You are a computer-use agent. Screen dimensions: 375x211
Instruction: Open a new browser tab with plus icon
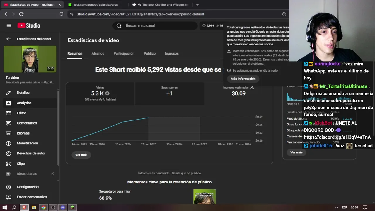[x=197, y=5]
